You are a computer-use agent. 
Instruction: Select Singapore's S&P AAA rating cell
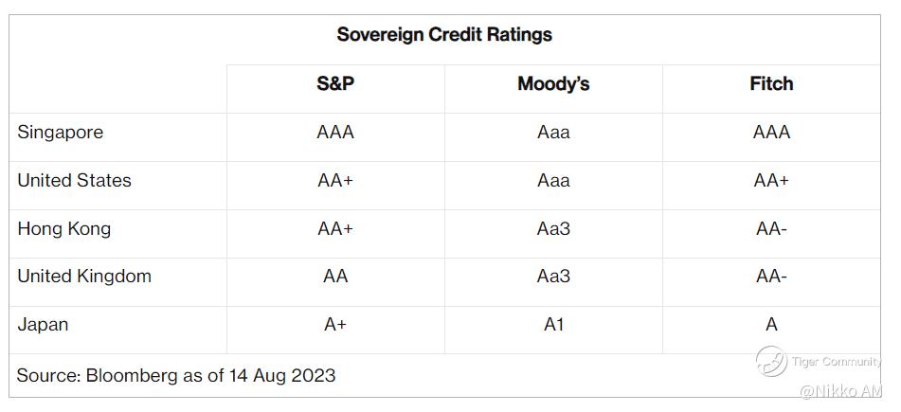click(335, 133)
